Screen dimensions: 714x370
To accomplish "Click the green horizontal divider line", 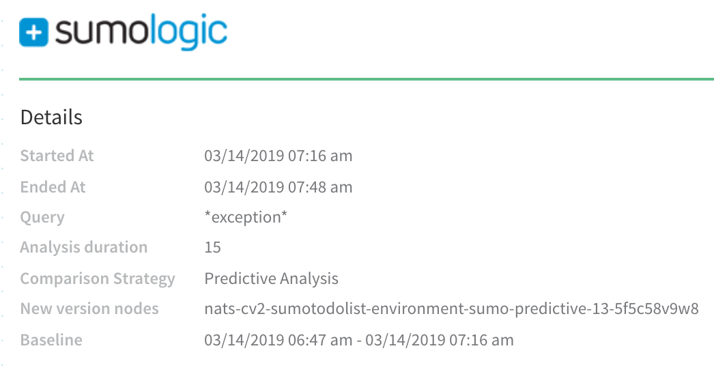I will pyautogui.click(x=367, y=79).
